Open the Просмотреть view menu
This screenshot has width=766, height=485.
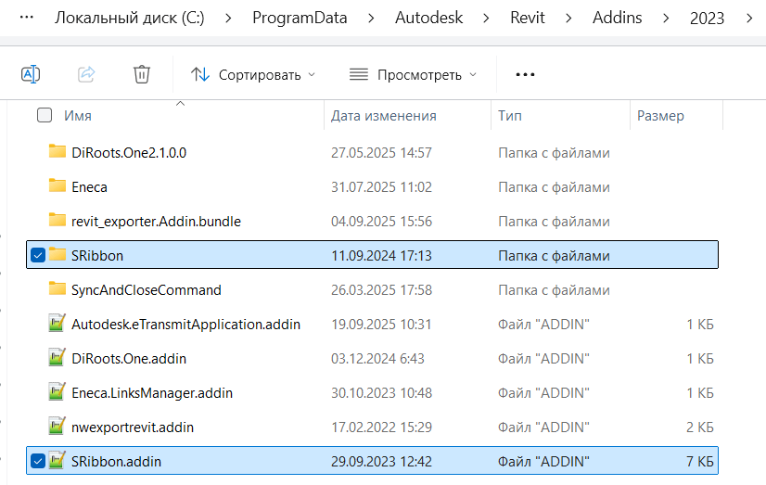(x=413, y=75)
